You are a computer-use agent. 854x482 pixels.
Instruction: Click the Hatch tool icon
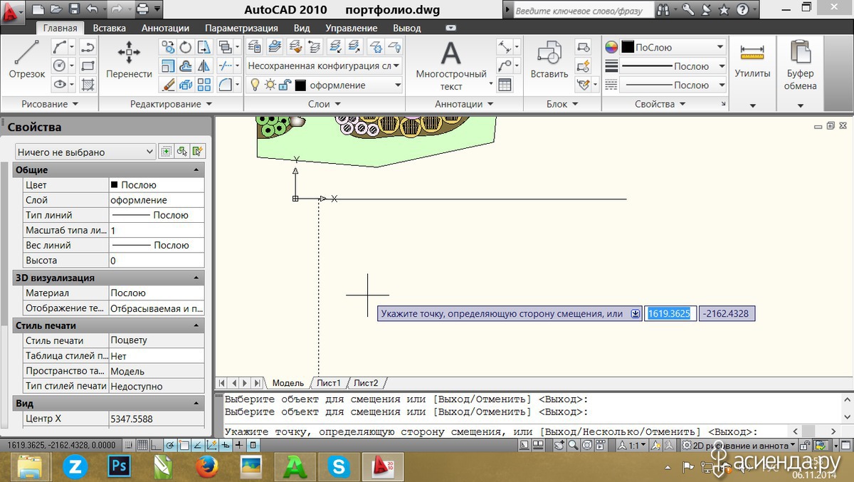click(x=88, y=85)
